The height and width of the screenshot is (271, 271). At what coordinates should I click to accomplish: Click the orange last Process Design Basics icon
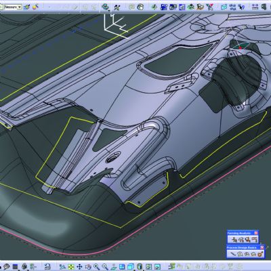tap(260, 254)
